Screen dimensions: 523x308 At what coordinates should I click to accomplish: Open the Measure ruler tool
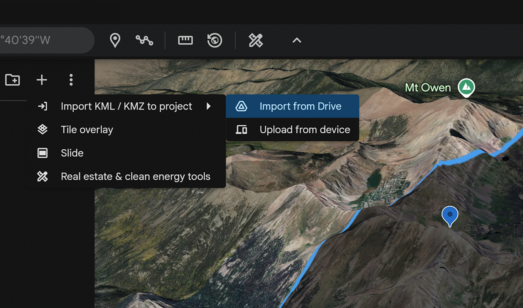185,40
